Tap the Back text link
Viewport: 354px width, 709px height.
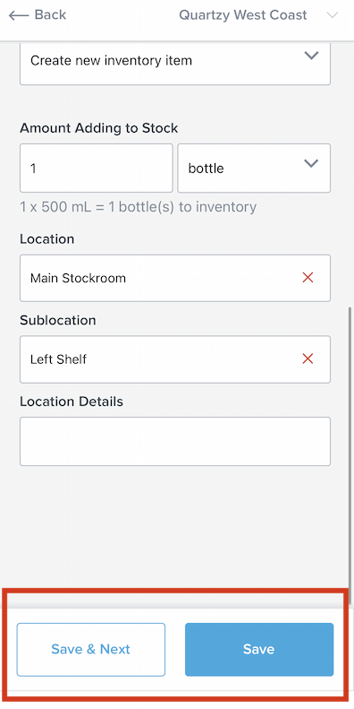coord(50,15)
